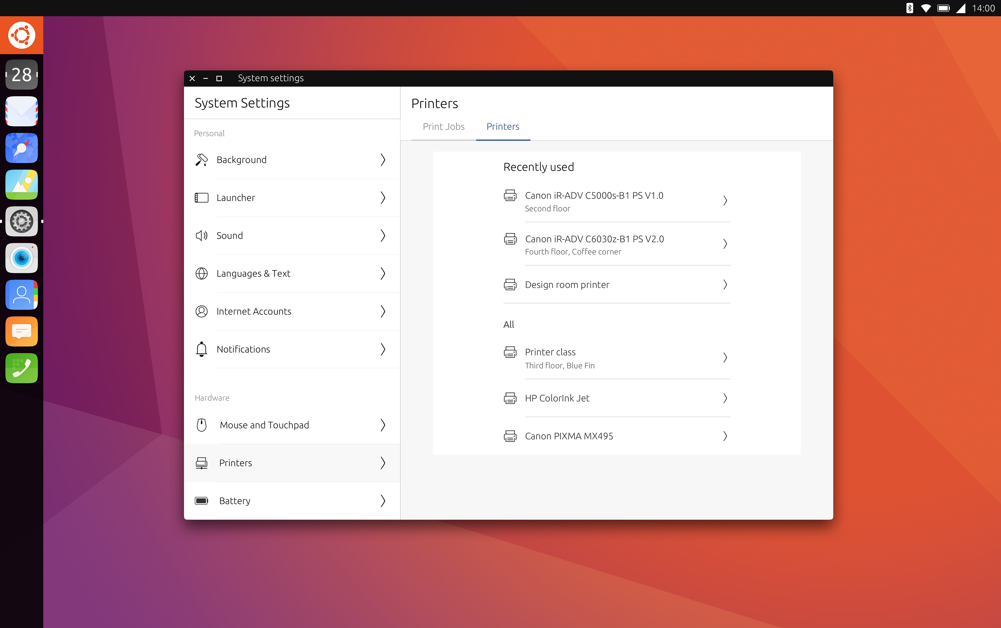Launch the green Phone dialer app
Image resolution: width=1001 pixels, height=628 pixels.
coord(22,368)
